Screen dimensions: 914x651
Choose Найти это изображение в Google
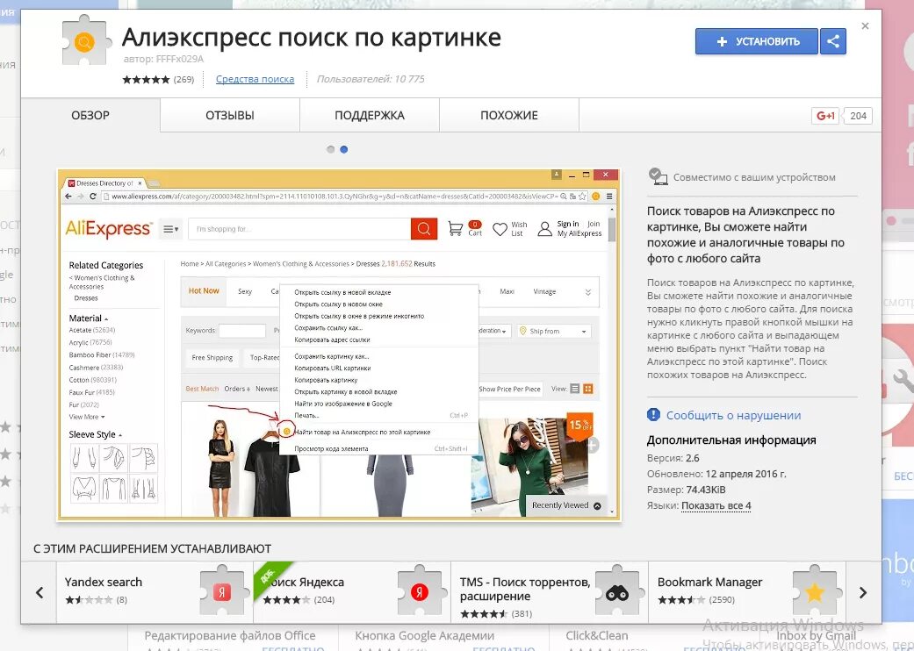342,404
